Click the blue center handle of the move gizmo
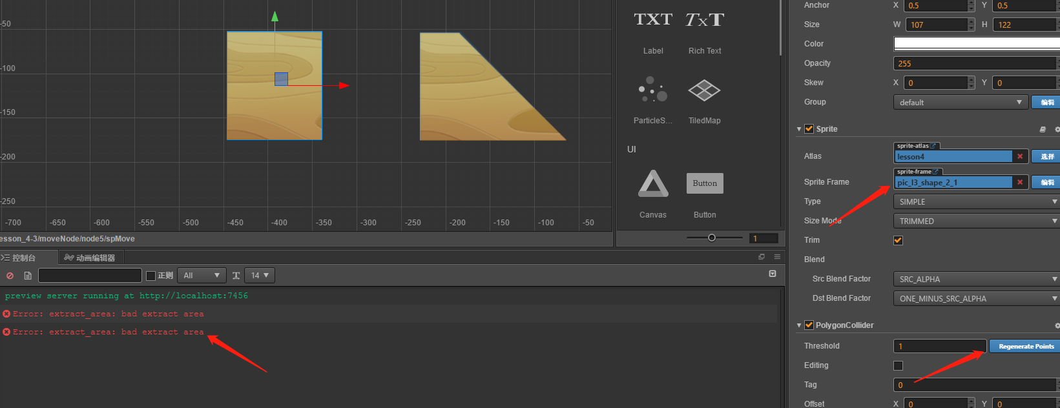 [x=281, y=79]
